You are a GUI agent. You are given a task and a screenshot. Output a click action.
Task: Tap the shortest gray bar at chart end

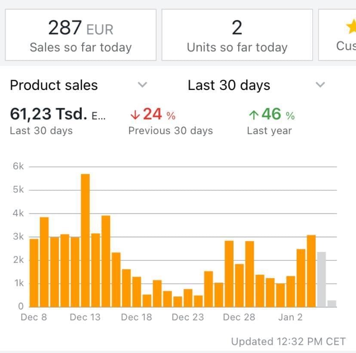tap(331, 303)
